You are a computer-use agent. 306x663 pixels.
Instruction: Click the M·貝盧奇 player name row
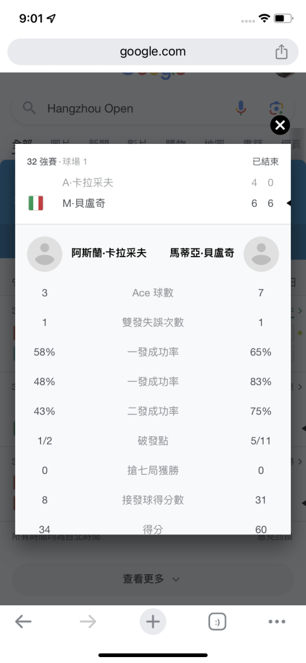pos(153,204)
